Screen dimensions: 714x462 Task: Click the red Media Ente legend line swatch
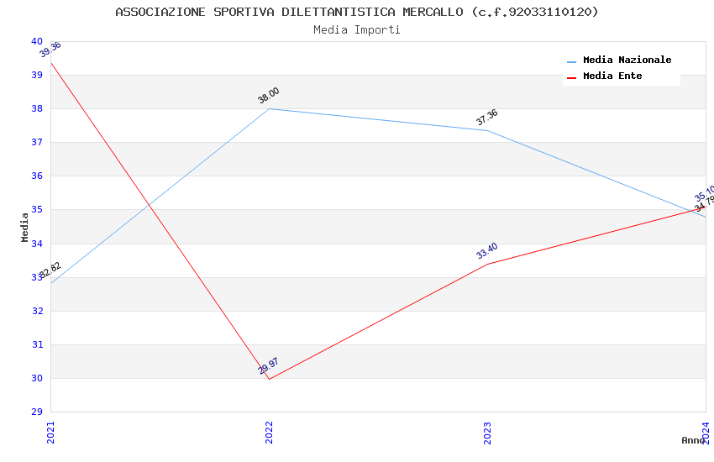(572, 77)
